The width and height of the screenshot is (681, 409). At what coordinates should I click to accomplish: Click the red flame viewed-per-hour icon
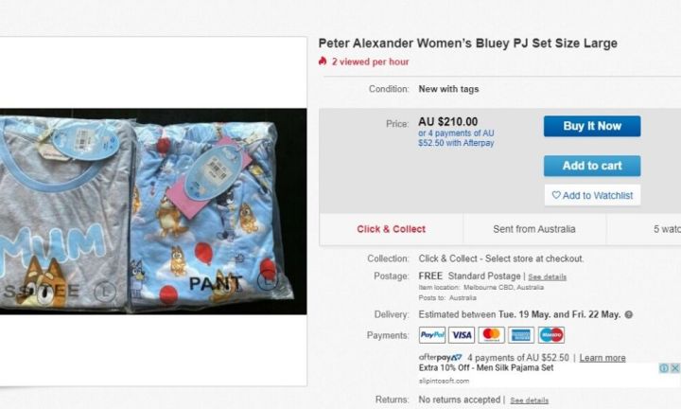[x=323, y=61]
